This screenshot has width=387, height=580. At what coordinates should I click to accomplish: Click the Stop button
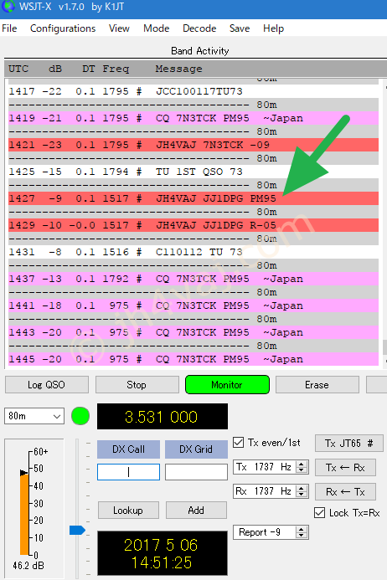coord(137,385)
